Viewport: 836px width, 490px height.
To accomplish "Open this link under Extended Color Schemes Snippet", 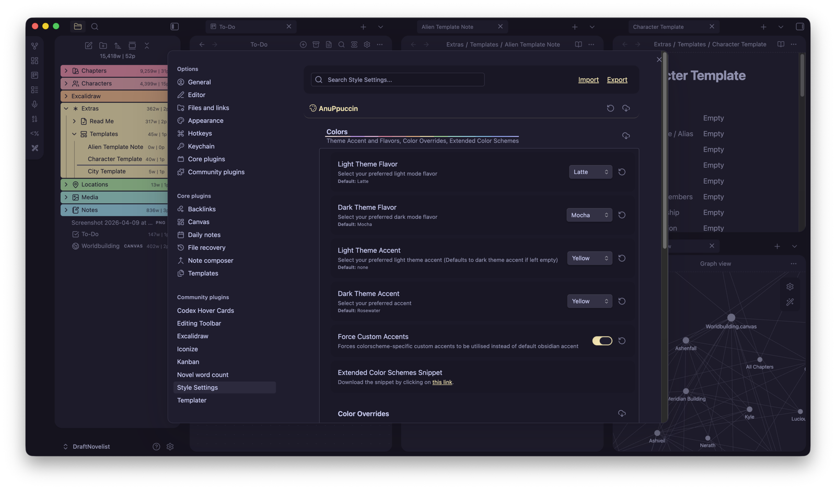I will pos(442,382).
